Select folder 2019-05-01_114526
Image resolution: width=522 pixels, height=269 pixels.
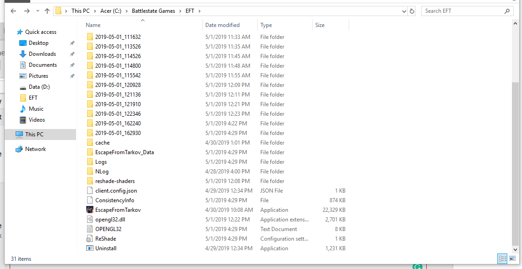click(118, 56)
